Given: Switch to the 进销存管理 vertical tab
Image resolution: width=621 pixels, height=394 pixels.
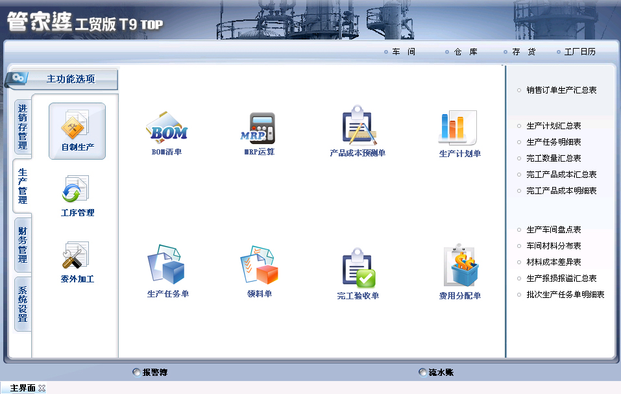Looking at the screenshot, I should (23, 127).
